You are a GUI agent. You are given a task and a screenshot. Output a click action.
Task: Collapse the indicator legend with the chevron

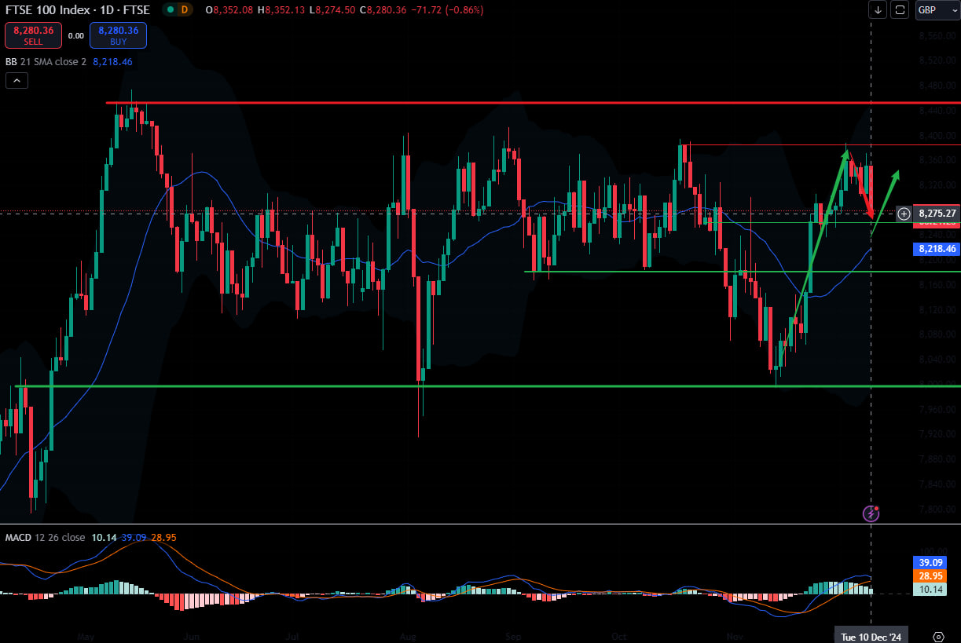[x=16, y=80]
